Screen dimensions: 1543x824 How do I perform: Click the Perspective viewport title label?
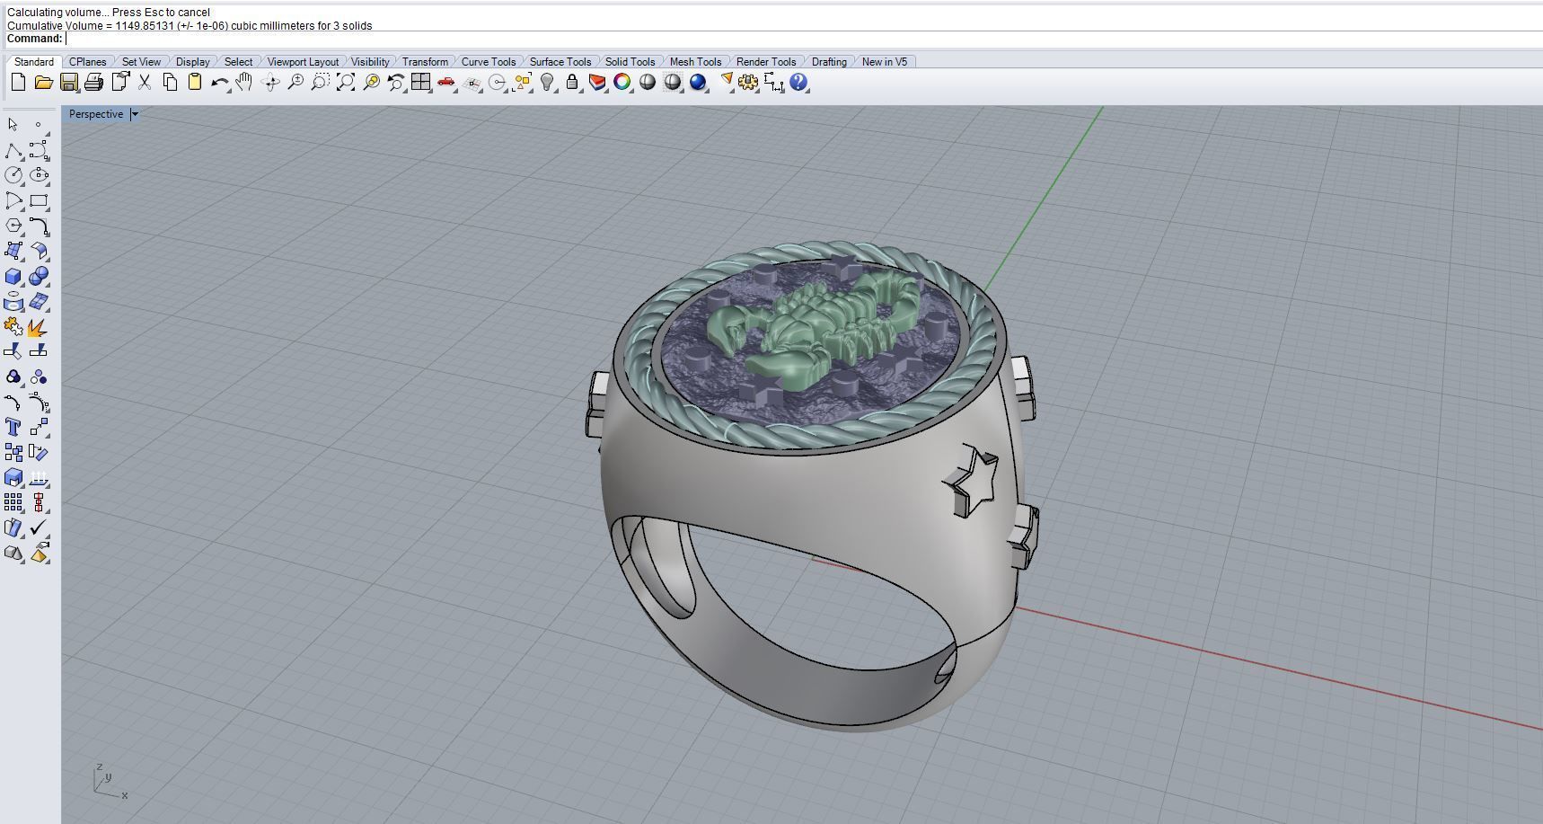[x=96, y=114]
